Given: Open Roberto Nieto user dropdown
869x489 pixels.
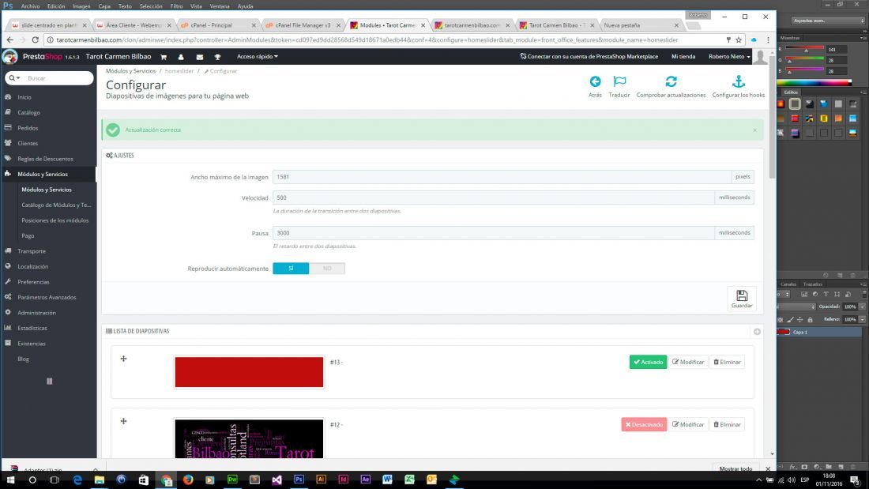Looking at the screenshot, I should pos(729,57).
